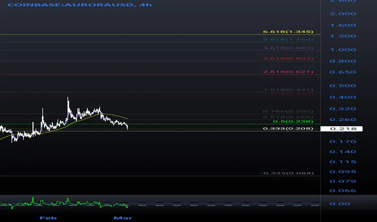377x222 pixels.
Task: Click the 1.600 price axis value
Action: [x=343, y=25]
